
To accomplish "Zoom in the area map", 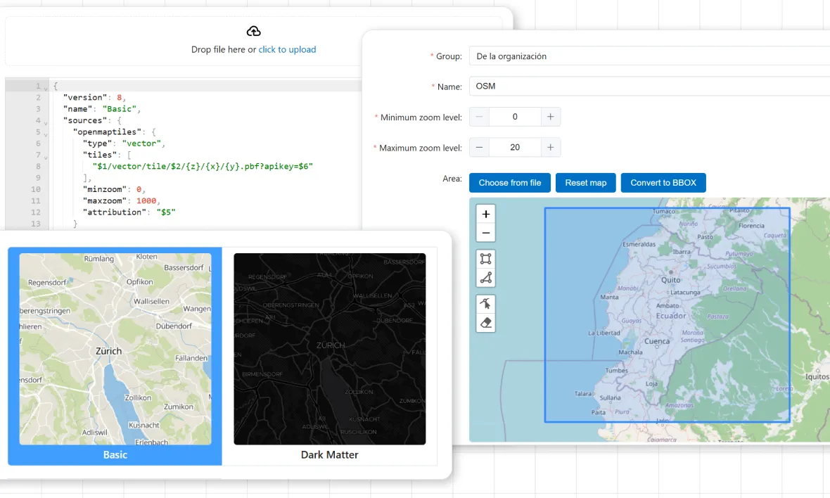I will [486, 215].
